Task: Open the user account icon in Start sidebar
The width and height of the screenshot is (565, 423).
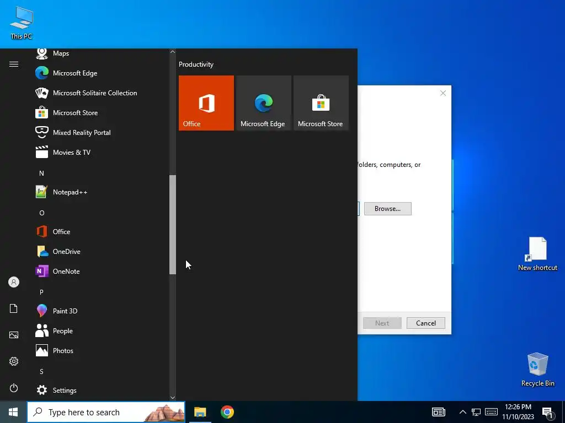Action: (14, 282)
